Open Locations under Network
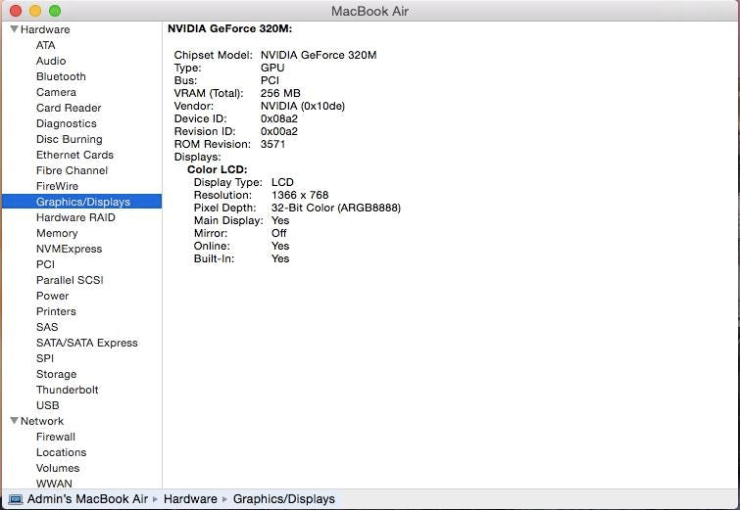 [62, 452]
